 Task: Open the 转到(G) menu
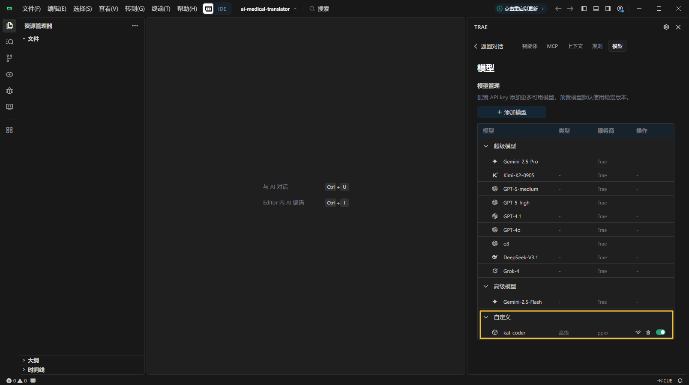point(135,9)
